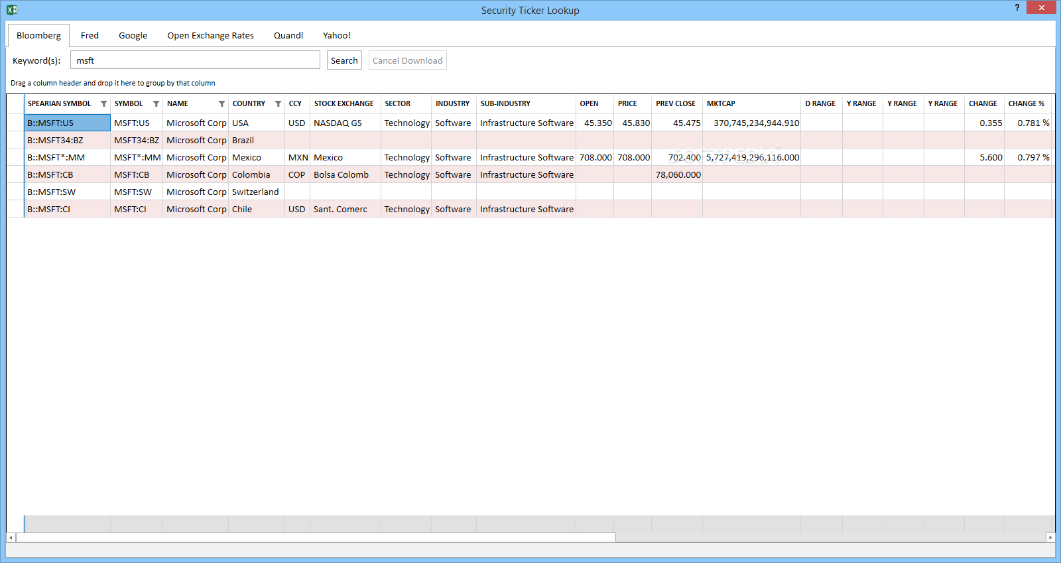Sort by STOCK EXCHANGE column header
Viewport: 1061px width, 563px height.
(x=345, y=104)
